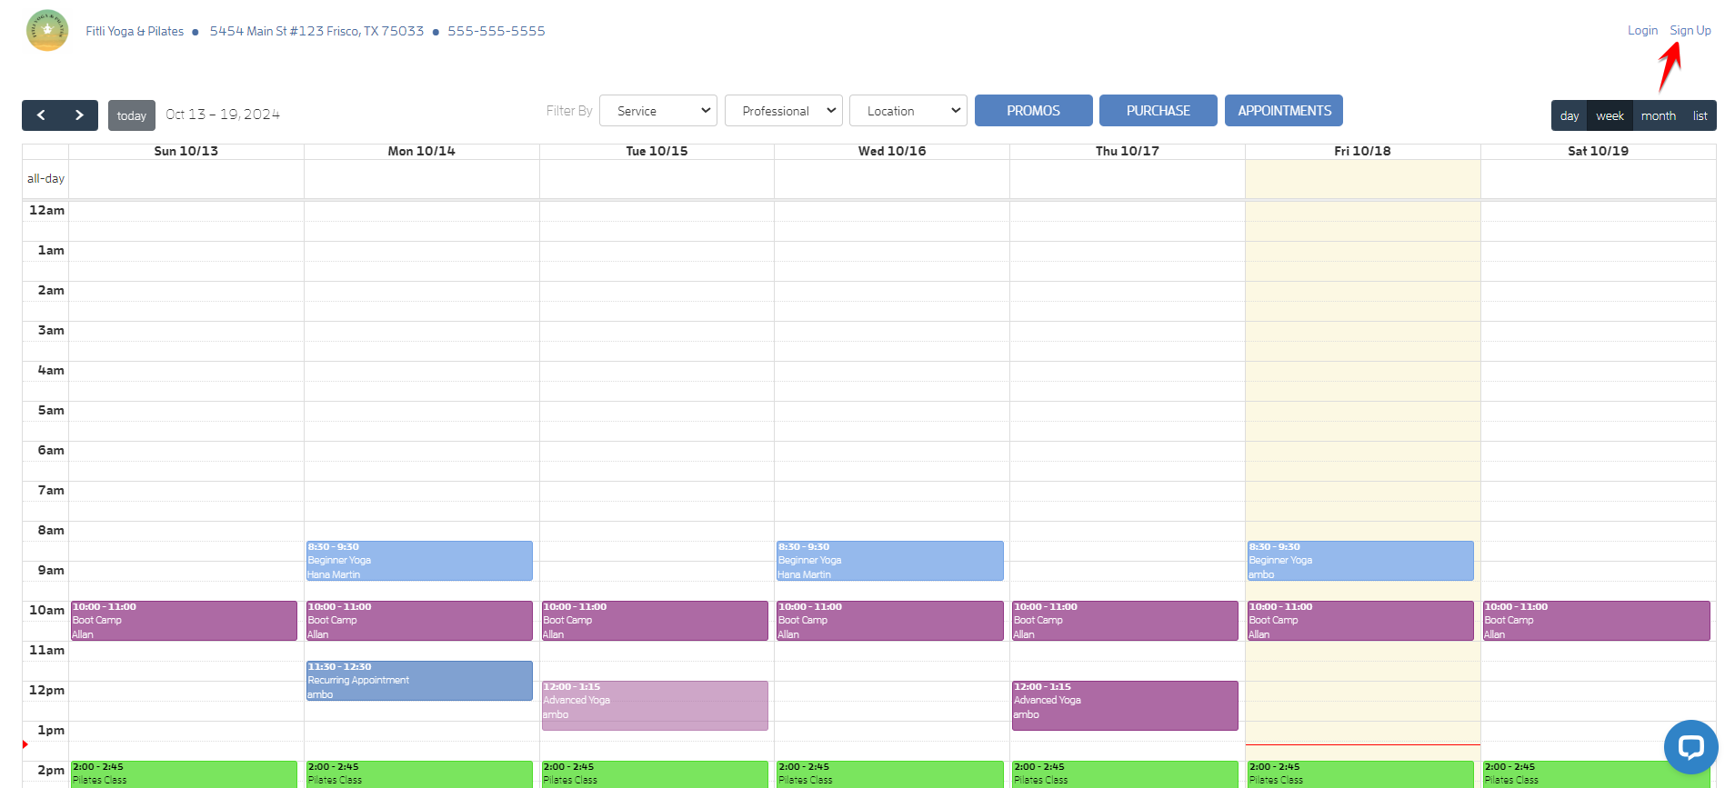
Task: Open the Service filter dropdown
Action: pyautogui.click(x=658, y=111)
